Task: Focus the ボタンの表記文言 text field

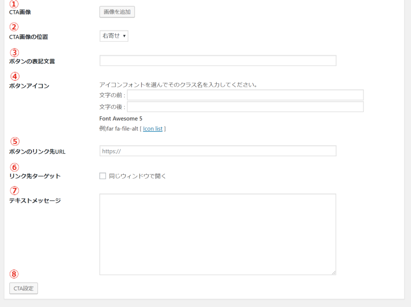Action: [x=218, y=61]
